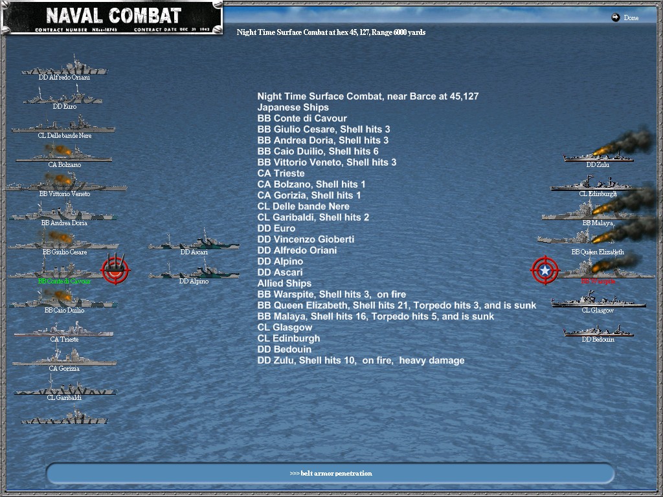Select the BB Conte di Cavour ship
The height and width of the screenshot is (497, 663).
coord(55,269)
